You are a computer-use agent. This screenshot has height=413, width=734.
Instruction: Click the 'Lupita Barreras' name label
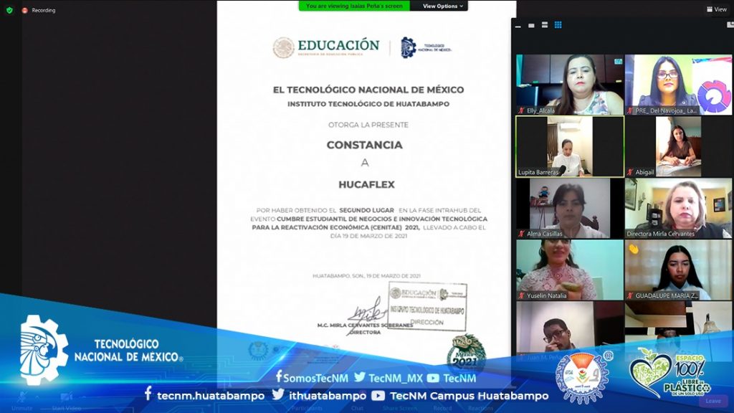[538, 172]
